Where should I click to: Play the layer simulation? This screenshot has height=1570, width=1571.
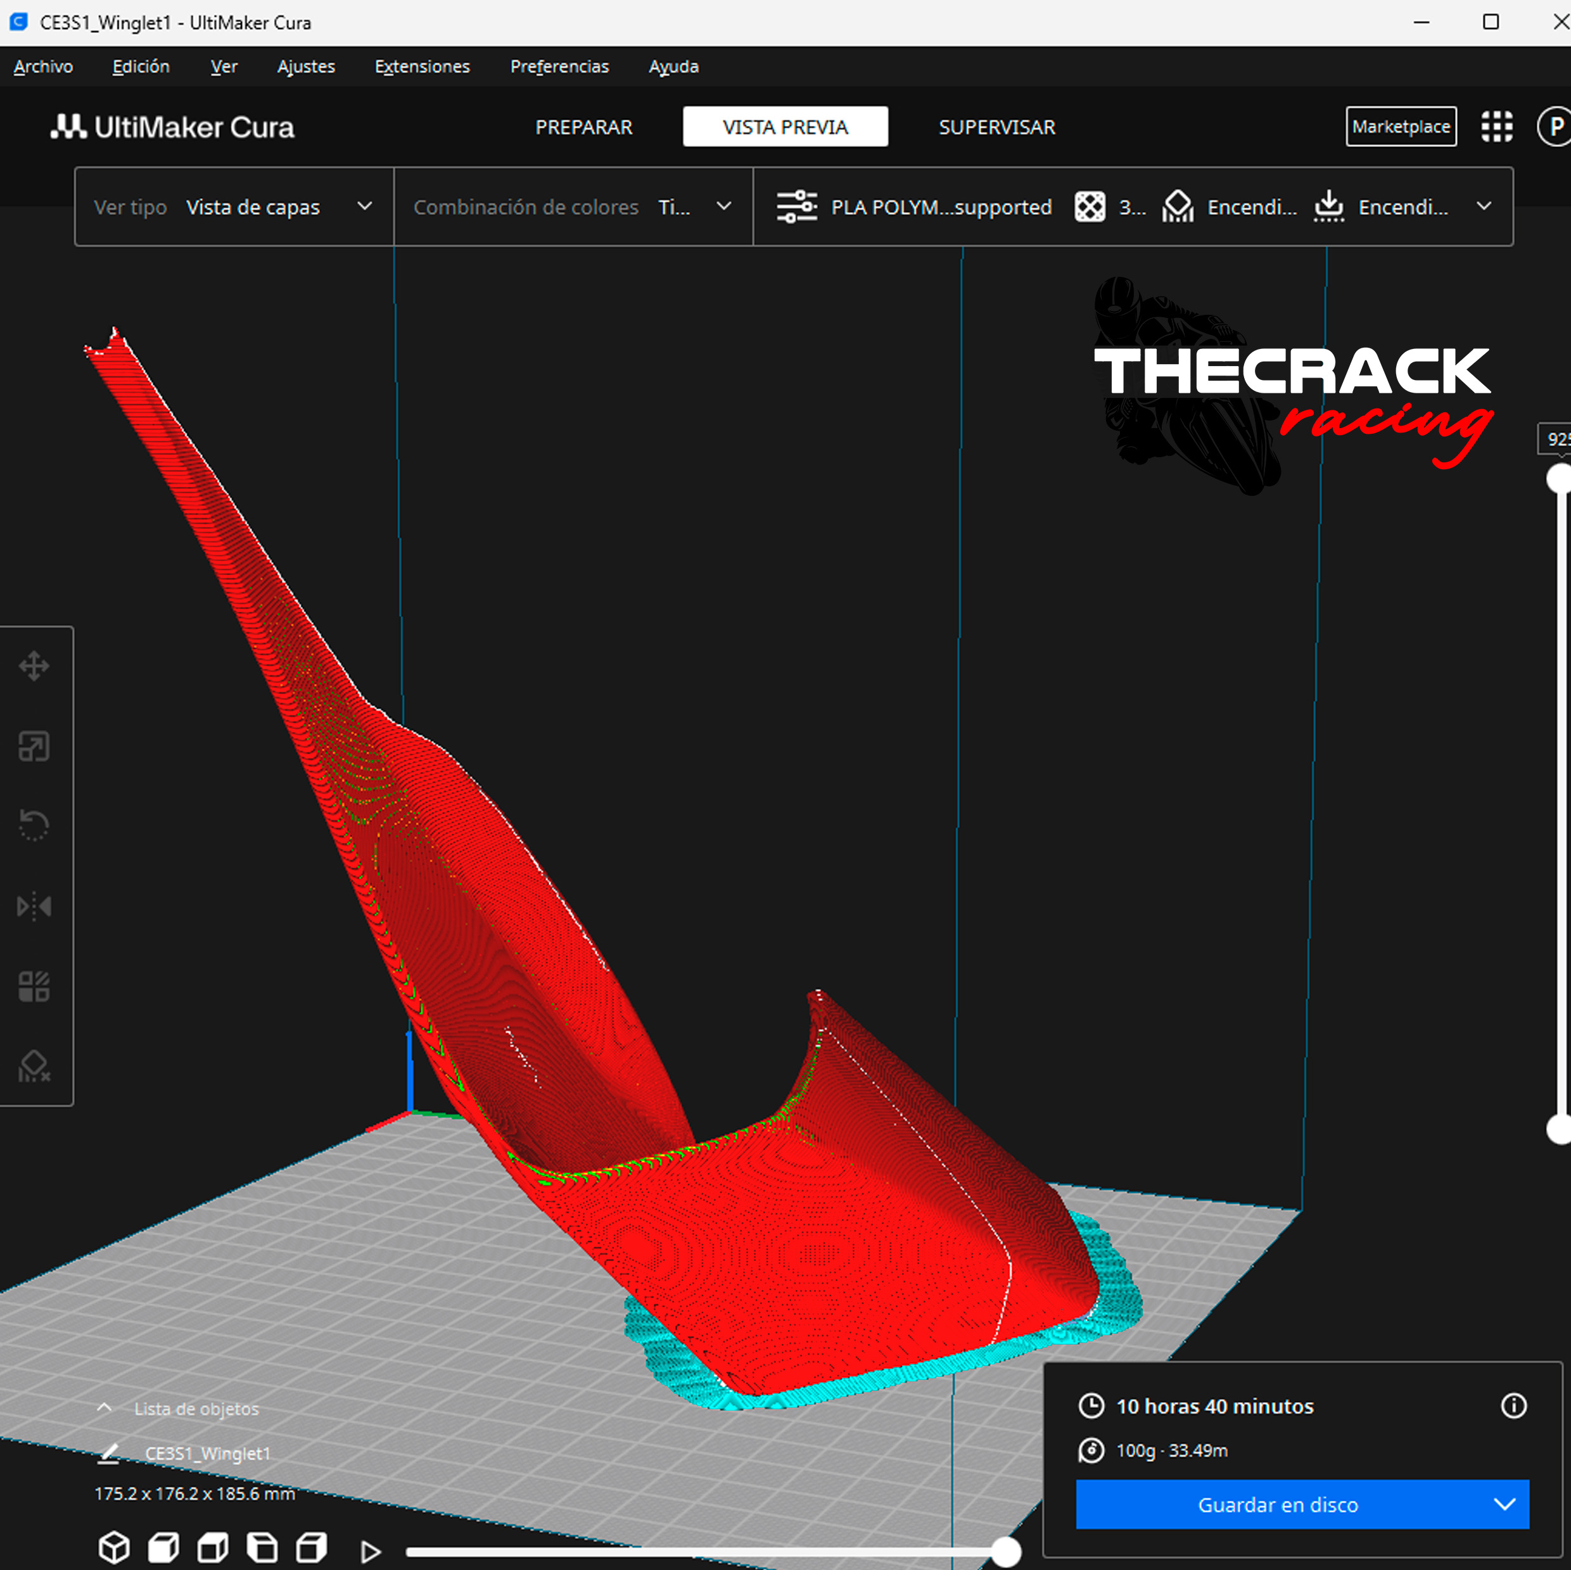pos(371,1551)
